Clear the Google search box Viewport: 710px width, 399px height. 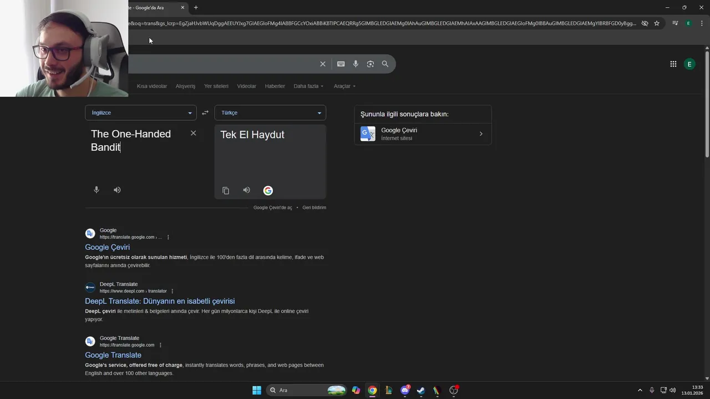click(x=323, y=64)
